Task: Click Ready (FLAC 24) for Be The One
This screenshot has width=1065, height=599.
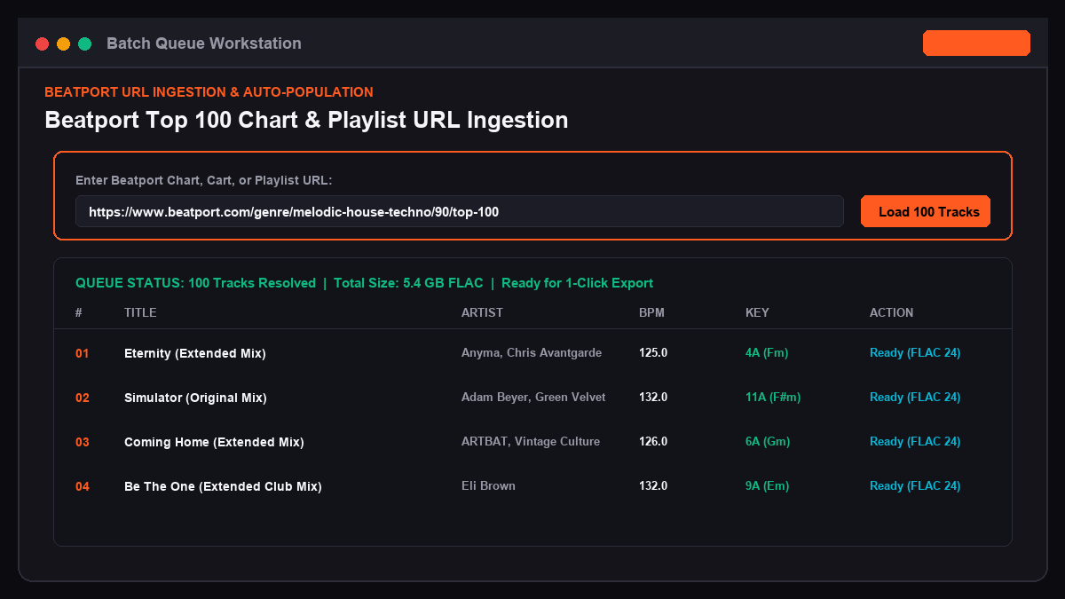Action: point(915,485)
